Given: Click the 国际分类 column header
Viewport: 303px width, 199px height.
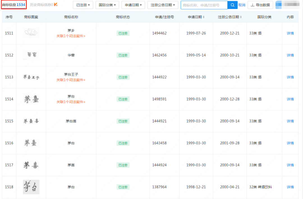Looking at the screenshot, I should click(264, 17).
